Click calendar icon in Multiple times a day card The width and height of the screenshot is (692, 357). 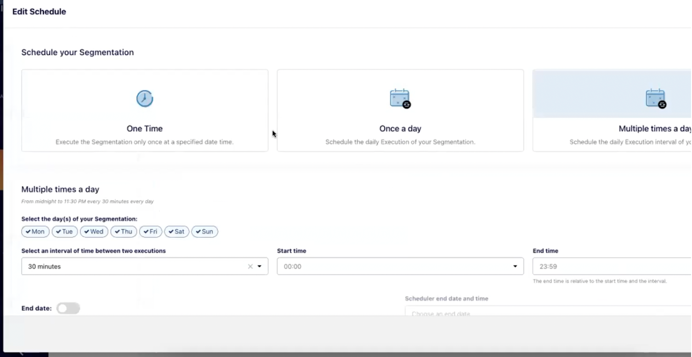pyautogui.click(x=656, y=98)
